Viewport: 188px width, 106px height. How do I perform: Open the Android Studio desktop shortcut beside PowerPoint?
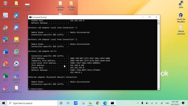[x=16, y=66]
